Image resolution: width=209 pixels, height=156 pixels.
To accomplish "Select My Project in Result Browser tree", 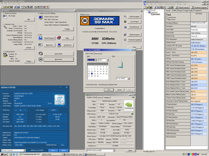I will (x=156, y=14).
